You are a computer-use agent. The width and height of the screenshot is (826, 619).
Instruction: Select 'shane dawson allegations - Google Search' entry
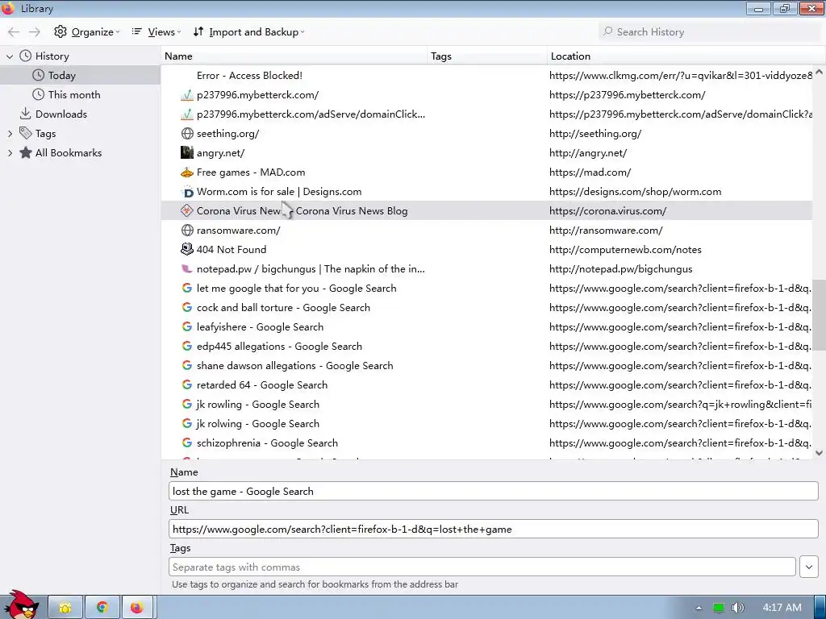point(486,366)
